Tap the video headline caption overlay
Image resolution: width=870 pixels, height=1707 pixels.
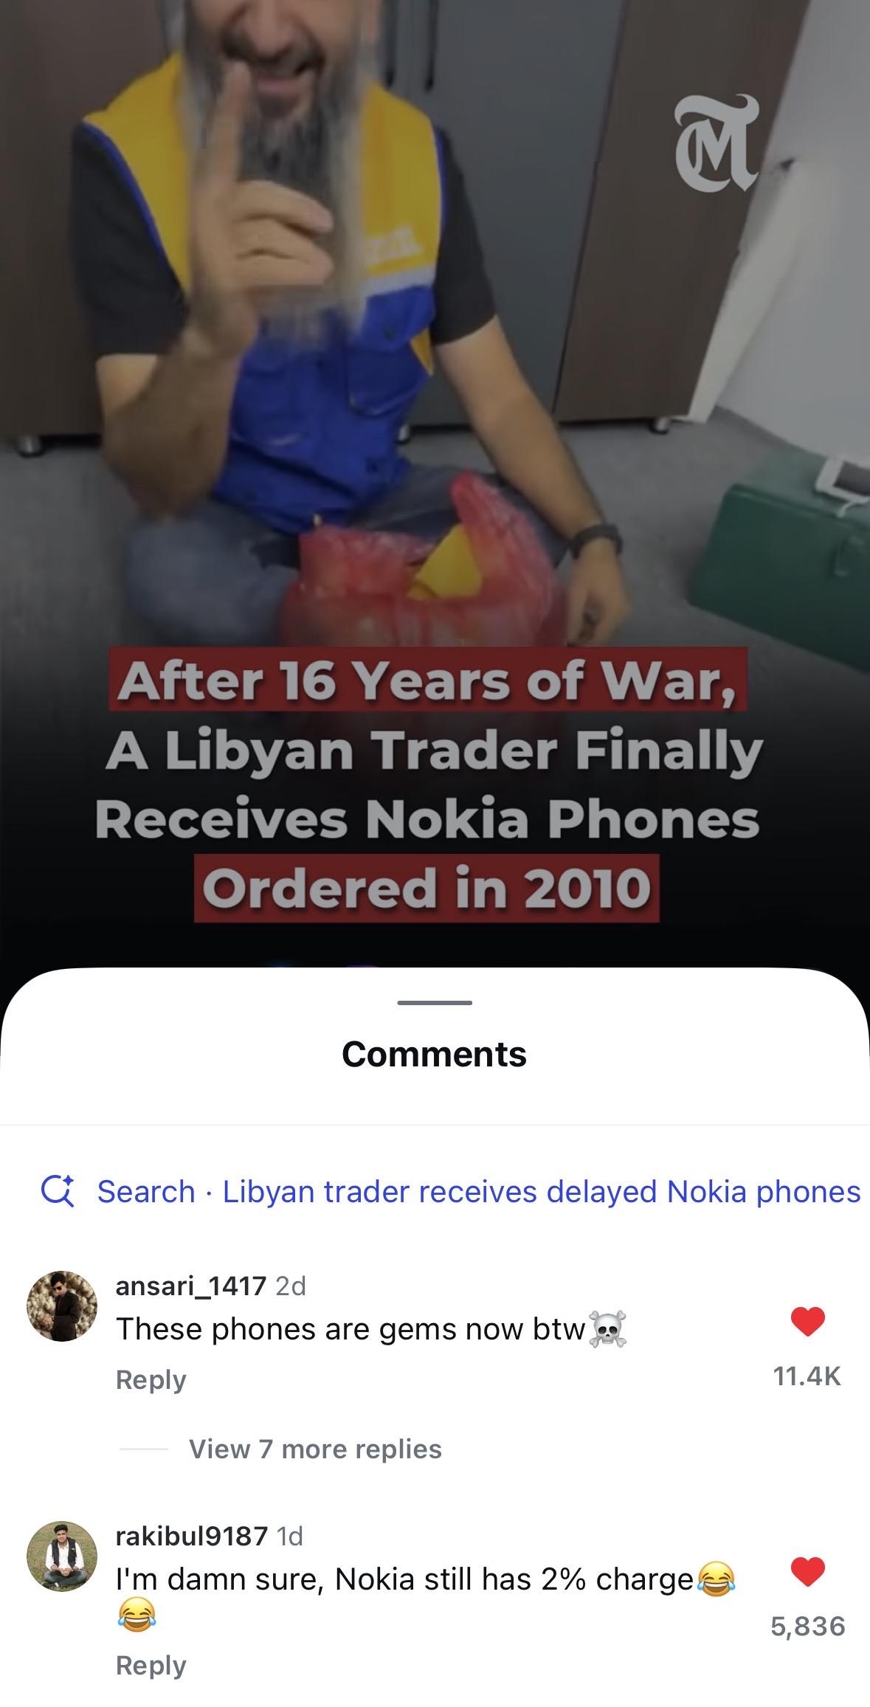pyautogui.click(x=428, y=784)
